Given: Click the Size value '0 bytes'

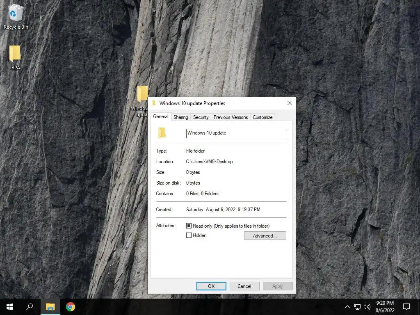Looking at the screenshot, I should [x=193, y=172].
